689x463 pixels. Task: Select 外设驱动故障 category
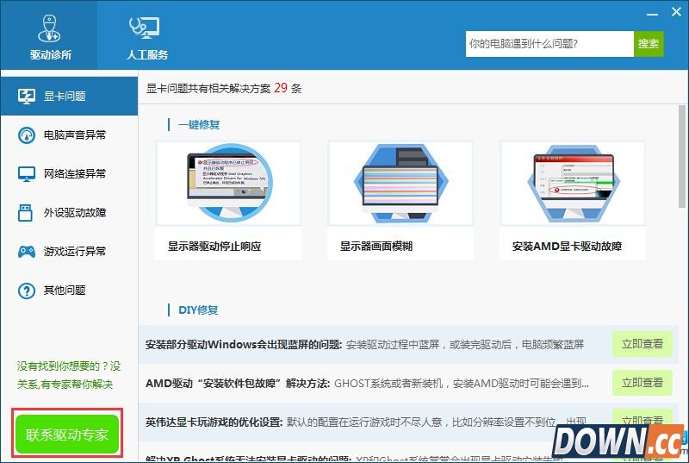[70, 212]
